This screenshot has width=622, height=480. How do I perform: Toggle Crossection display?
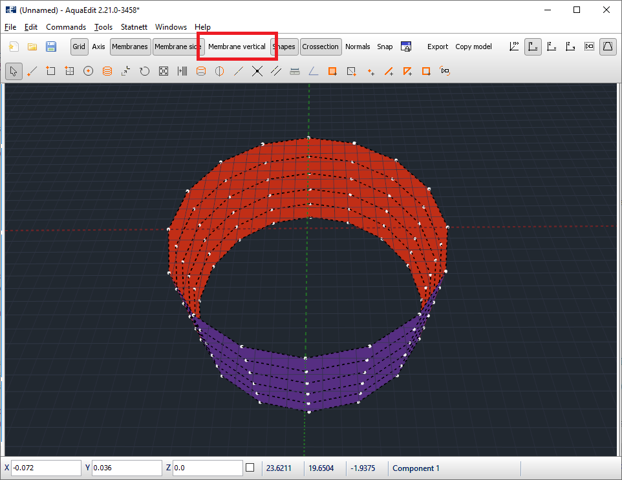pos(321,47)
